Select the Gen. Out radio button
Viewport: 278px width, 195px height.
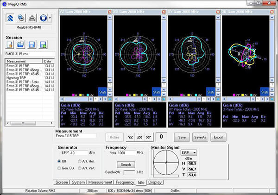[x=58, y=168]
